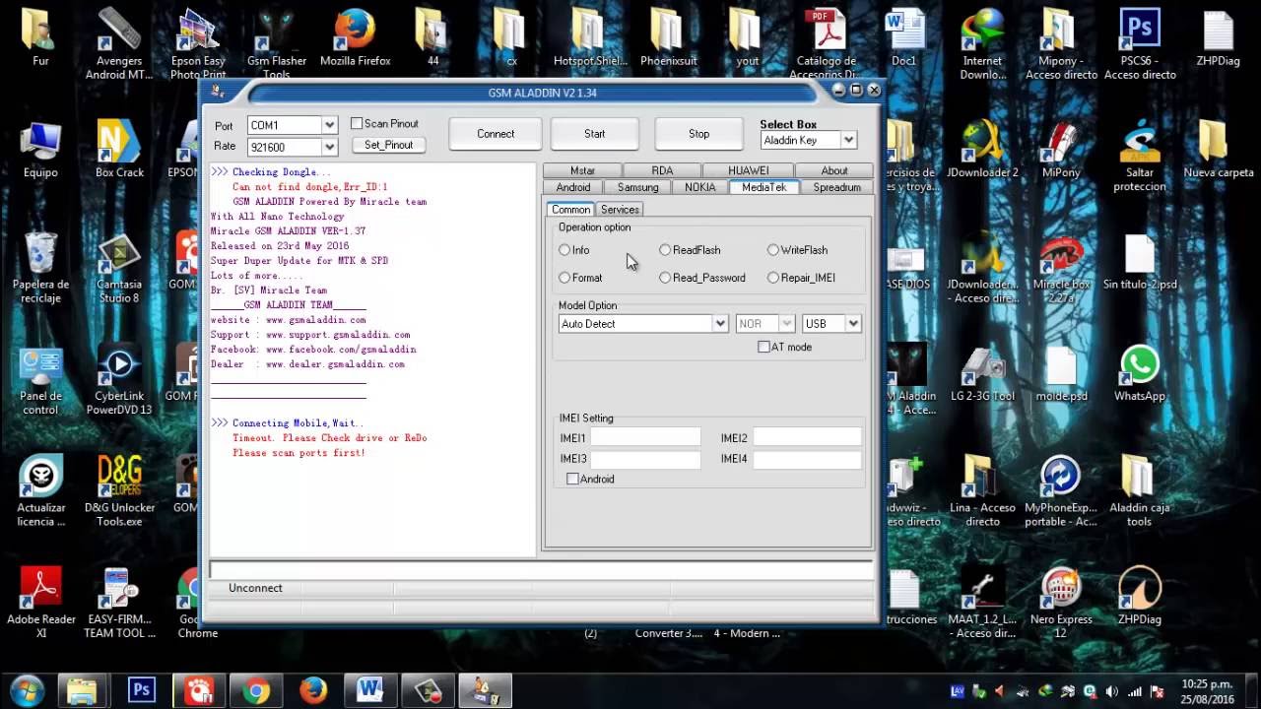Viewport: 1261px width, 709px height.
Task: Launch JDownloader 2 desktop shortcut
Action: click(x=982, y=150)
